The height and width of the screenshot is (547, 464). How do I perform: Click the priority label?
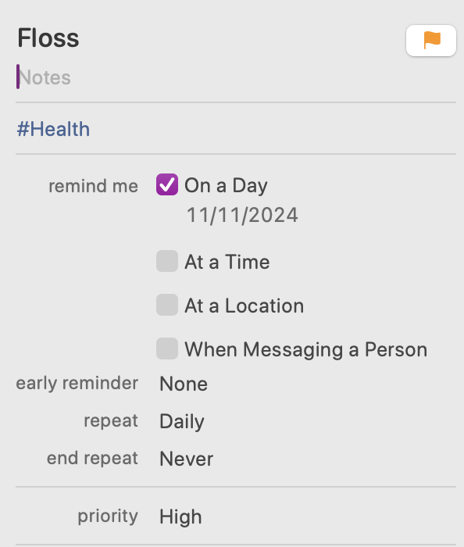click(x=108, y=517)
